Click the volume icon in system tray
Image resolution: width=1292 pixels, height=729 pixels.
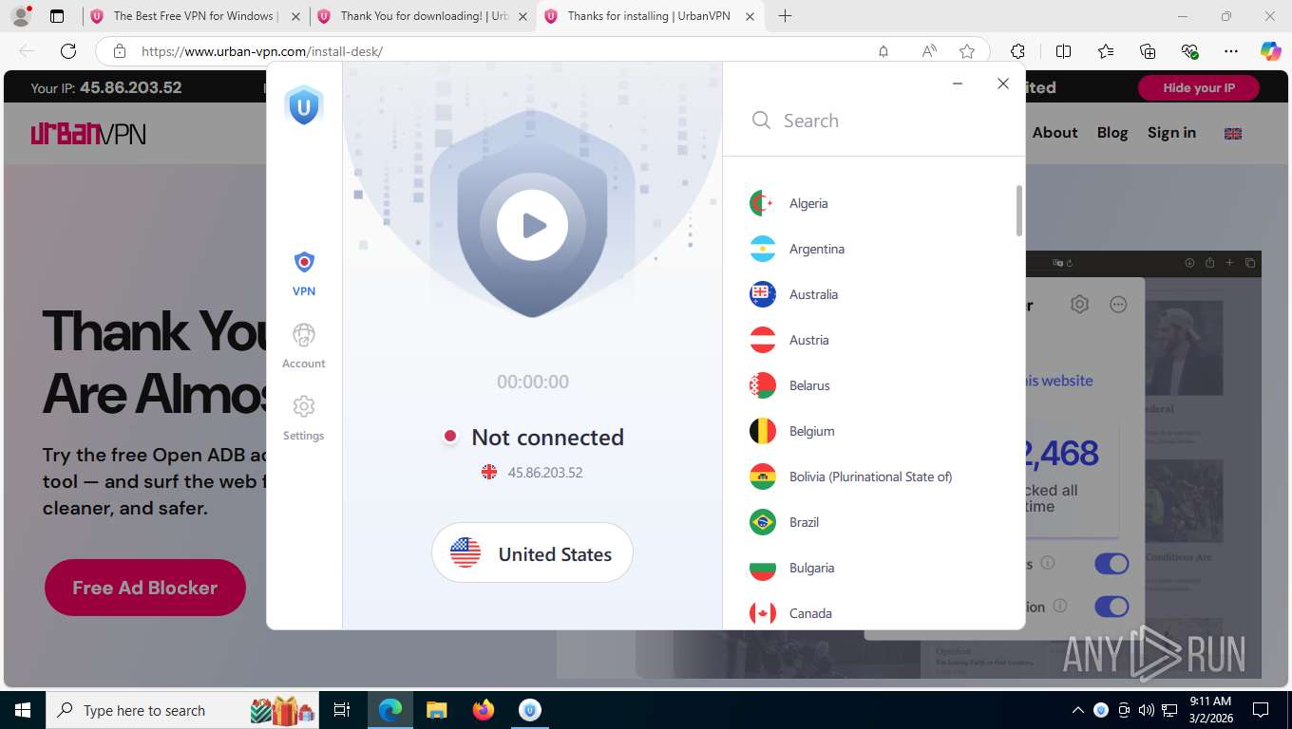(1147, 710)
